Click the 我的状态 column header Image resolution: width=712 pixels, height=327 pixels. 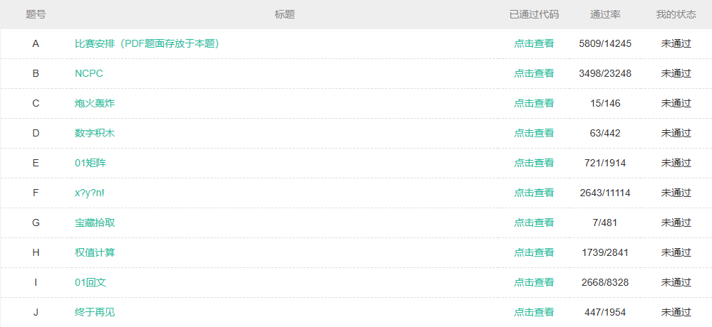(x=676, y=14)
